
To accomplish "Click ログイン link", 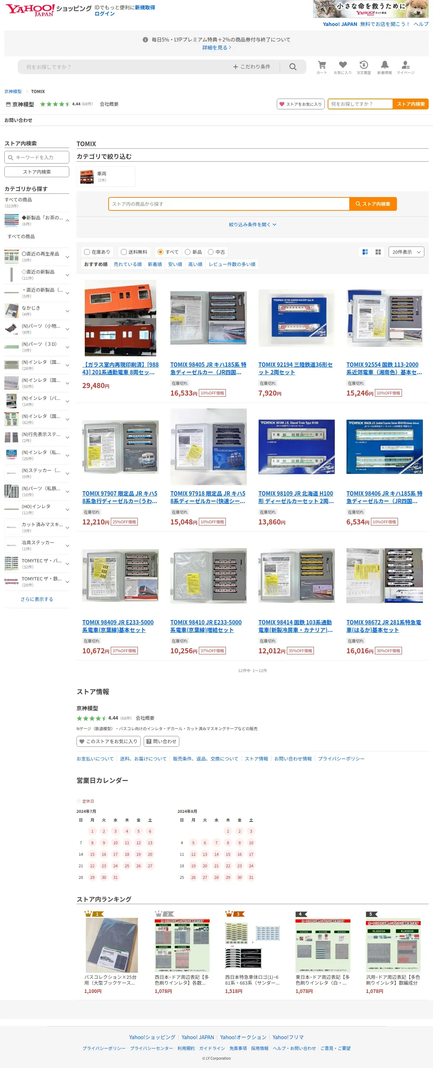I will [x=104, y=14].
